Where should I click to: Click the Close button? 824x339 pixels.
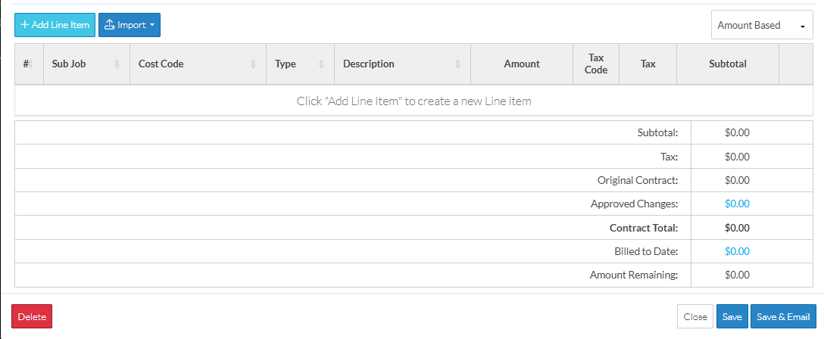coord(694,317)
